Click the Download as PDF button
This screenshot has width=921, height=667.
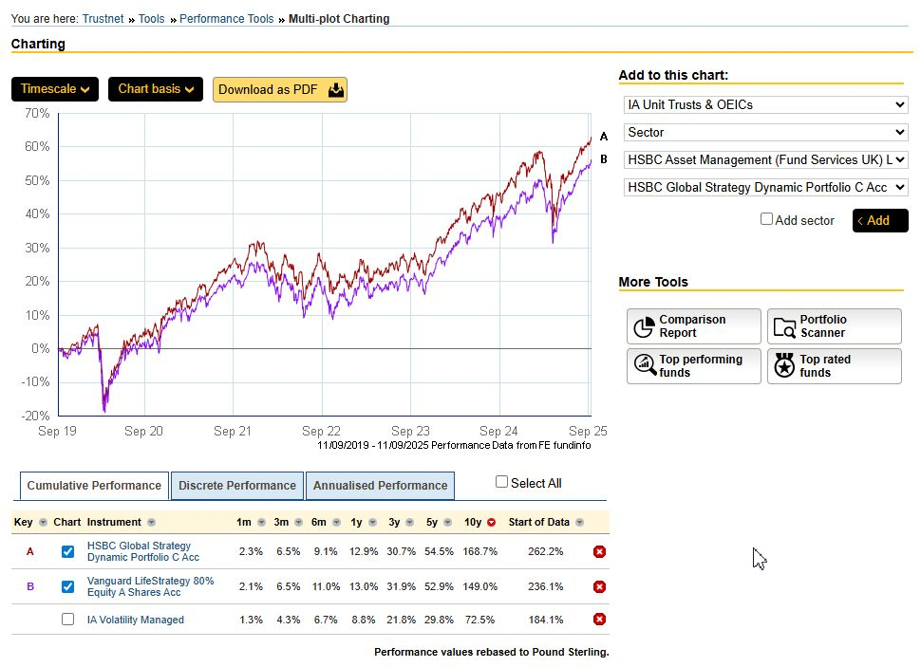[x=279, y=89]
